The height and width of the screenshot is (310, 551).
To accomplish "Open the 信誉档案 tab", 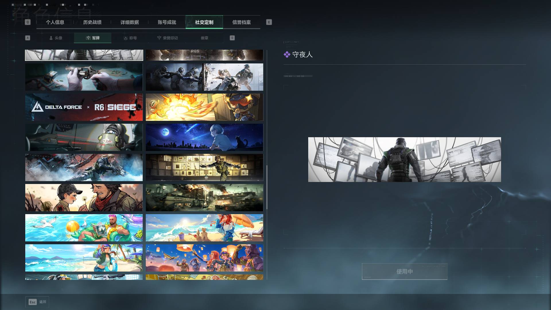I will [x=242, y=22].
